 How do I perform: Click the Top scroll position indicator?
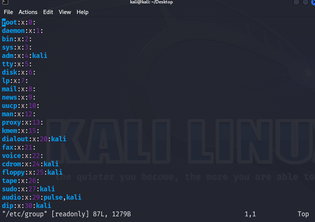tap(303, 214)
